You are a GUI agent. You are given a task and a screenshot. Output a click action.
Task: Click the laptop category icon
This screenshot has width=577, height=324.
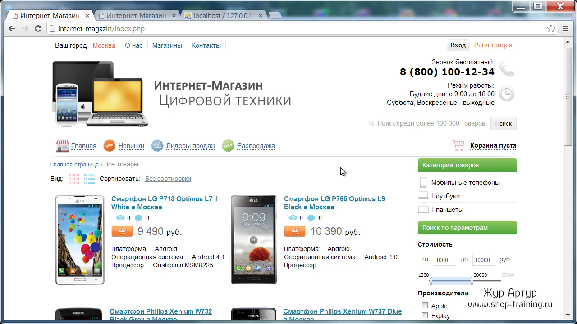(x=423, y=196)
